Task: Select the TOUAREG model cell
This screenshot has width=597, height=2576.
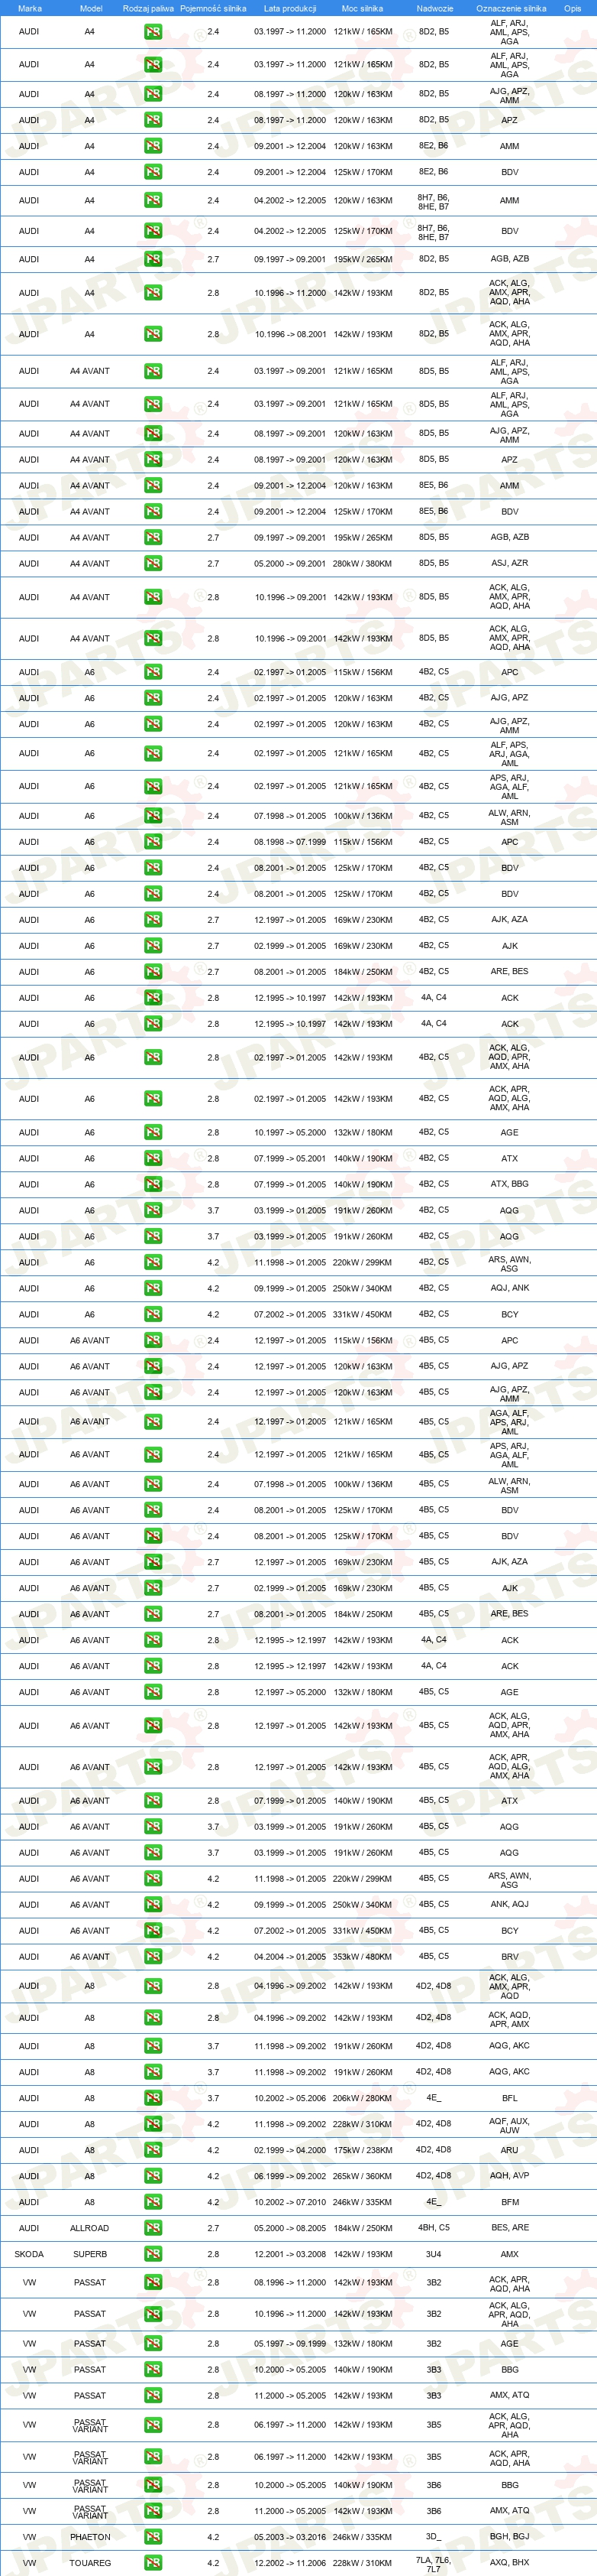Action: pos(90,2563)
